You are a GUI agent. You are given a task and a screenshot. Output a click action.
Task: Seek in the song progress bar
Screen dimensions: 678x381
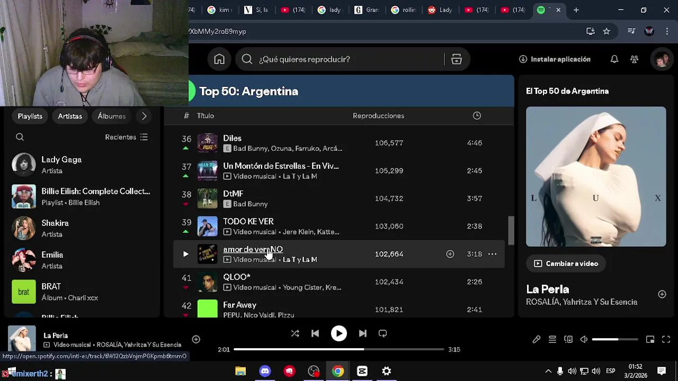coord(339,349)
